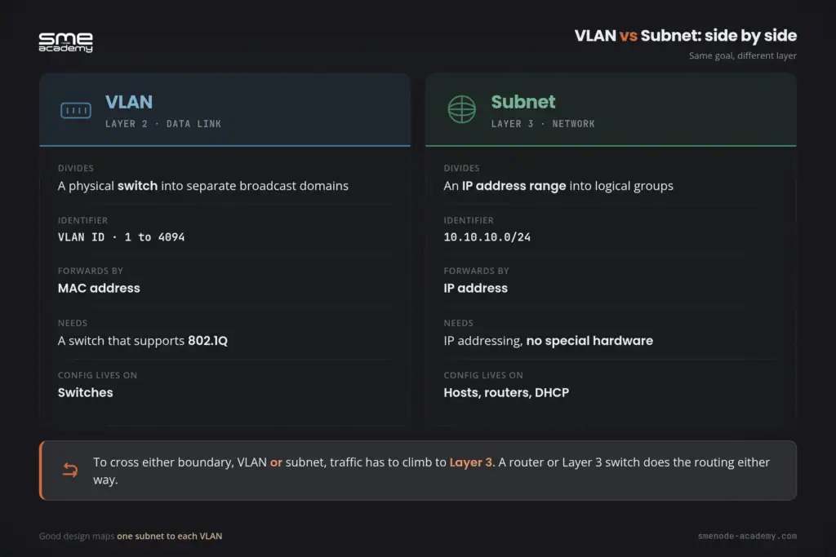Click 'IP addressing, no special hardware'

[548, 341]
